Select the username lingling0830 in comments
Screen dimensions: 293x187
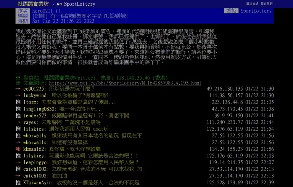coord(39,109)
